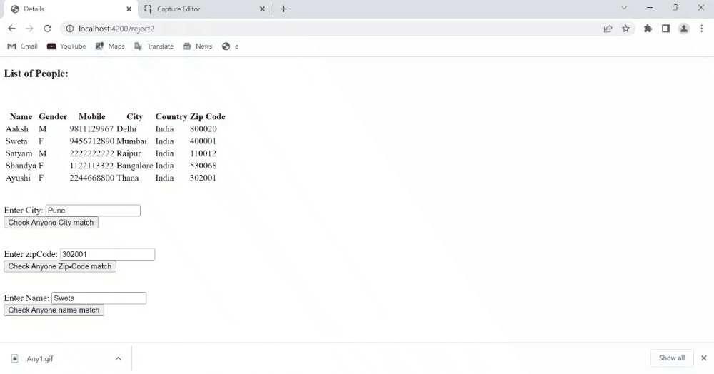Viewport: 714px width, 374px height.
Task: Open the Extensions puzzle icon
Action: coord(648,29)
